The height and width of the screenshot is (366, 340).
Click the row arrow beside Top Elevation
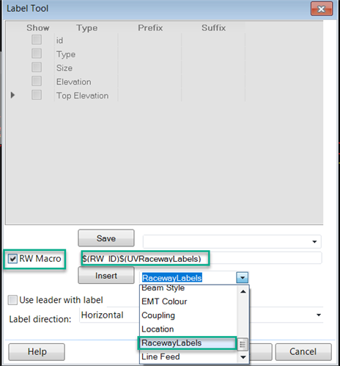click(12, 95)
